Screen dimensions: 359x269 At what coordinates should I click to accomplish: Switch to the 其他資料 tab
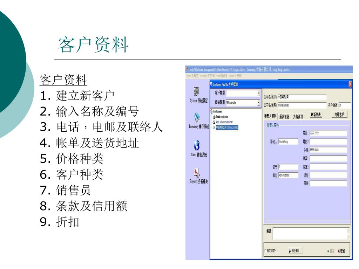[298, 116]
